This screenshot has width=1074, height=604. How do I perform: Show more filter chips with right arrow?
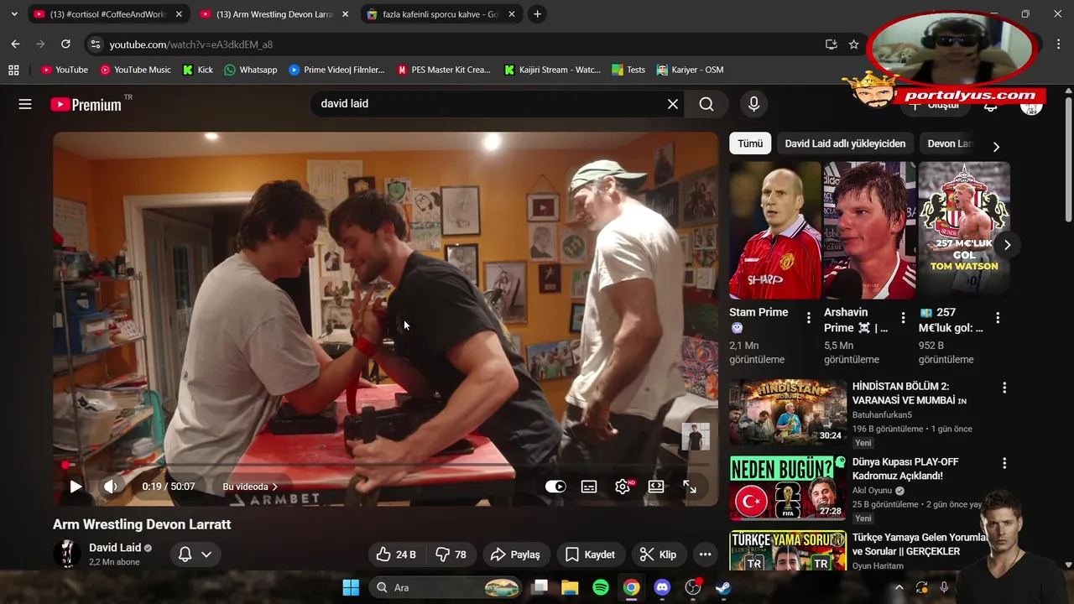996,147
